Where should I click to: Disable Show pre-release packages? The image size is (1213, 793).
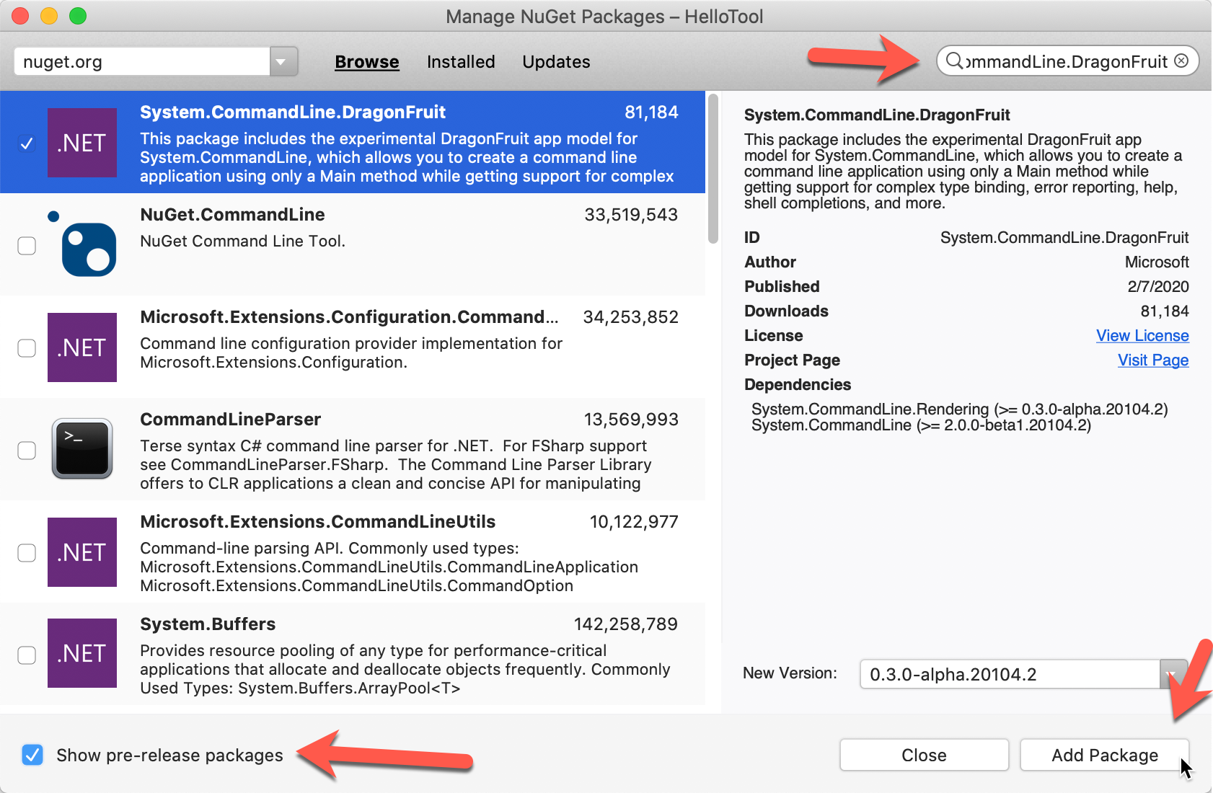(32, 755)
